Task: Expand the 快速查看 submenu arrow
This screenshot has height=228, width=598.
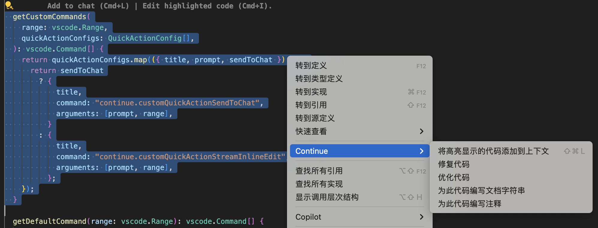Action: point(422,131)
